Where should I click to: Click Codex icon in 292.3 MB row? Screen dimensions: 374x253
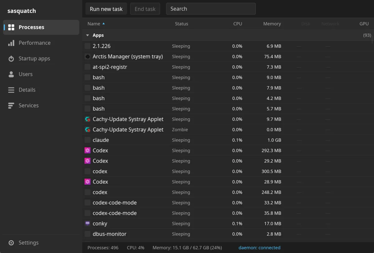pos(88,150)
